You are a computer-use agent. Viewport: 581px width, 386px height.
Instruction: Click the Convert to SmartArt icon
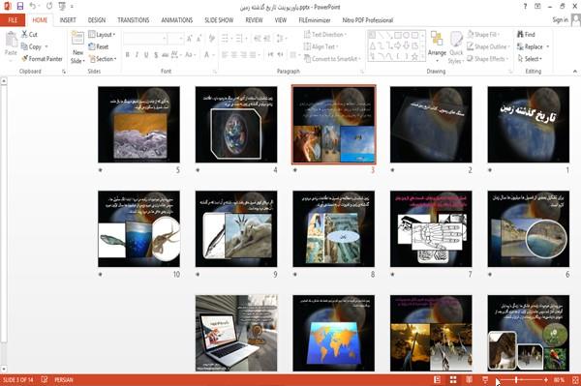click(307, 58)
